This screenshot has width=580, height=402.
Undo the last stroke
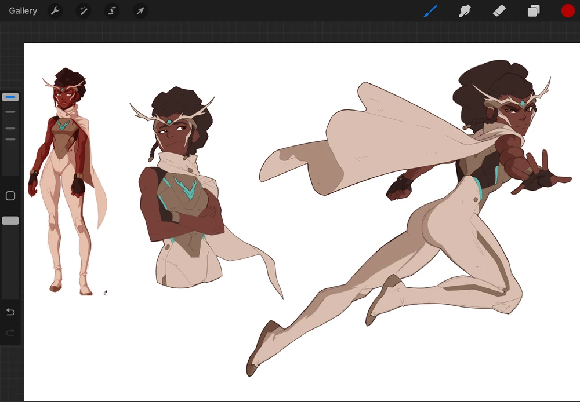[x=9, y=312]
